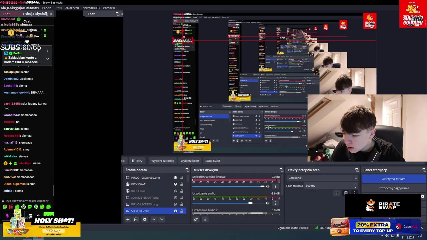Image resolution: width=427 pixels, height=240 pixels.
Task: Toggle lock on PIRLO LSCREEN.png source
Action: coord(182,204)
